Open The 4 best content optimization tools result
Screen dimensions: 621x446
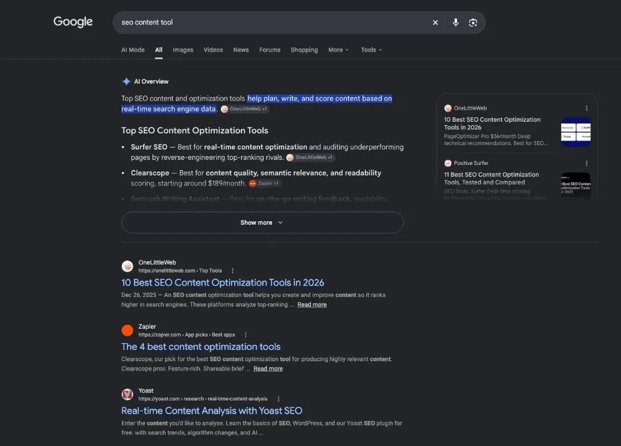click(x=201, y=346)
